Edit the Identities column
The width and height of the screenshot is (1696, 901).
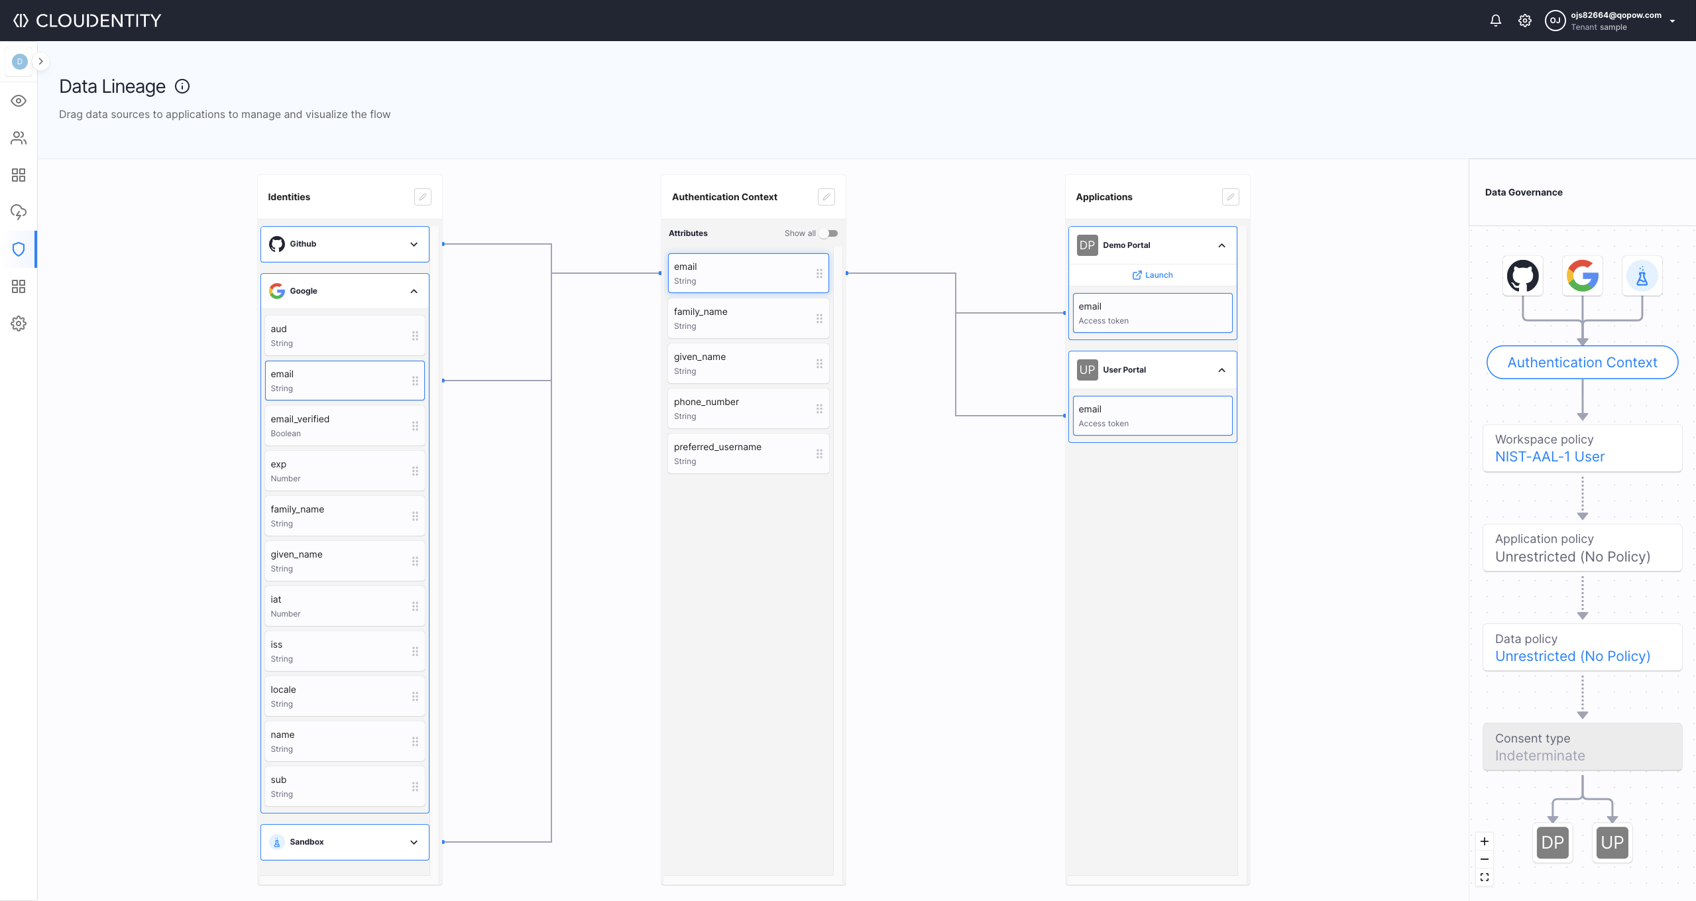422,197
